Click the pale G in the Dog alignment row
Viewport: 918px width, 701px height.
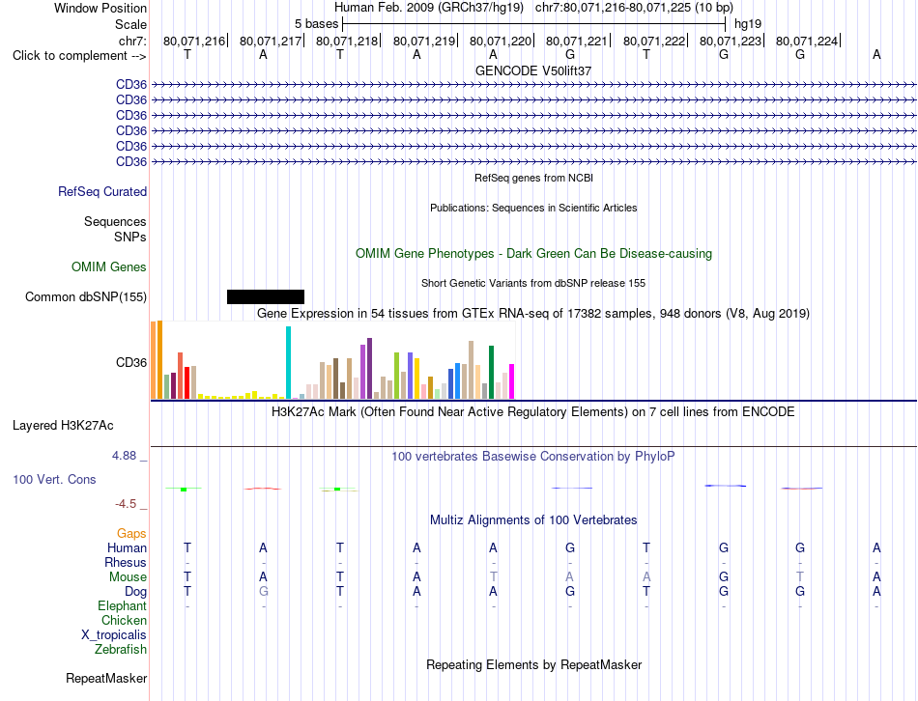(x=264, y=592)
